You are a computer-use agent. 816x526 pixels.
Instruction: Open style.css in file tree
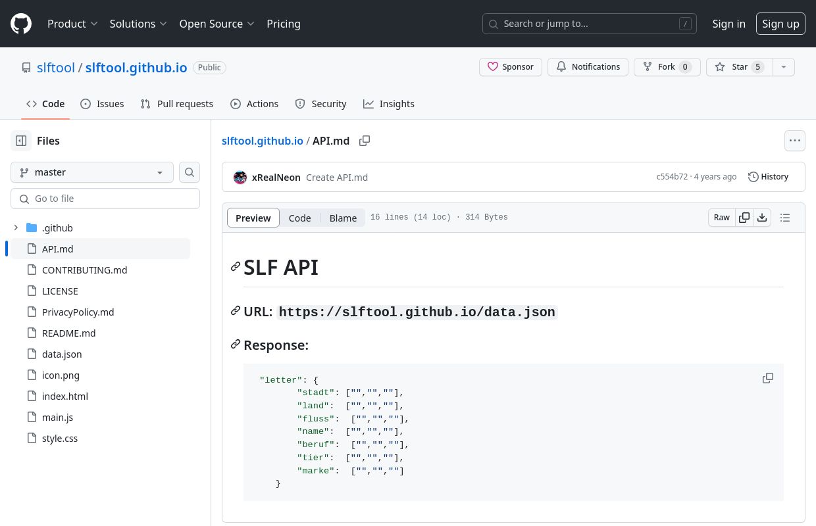pyautogui.click(x=100, y=439)
